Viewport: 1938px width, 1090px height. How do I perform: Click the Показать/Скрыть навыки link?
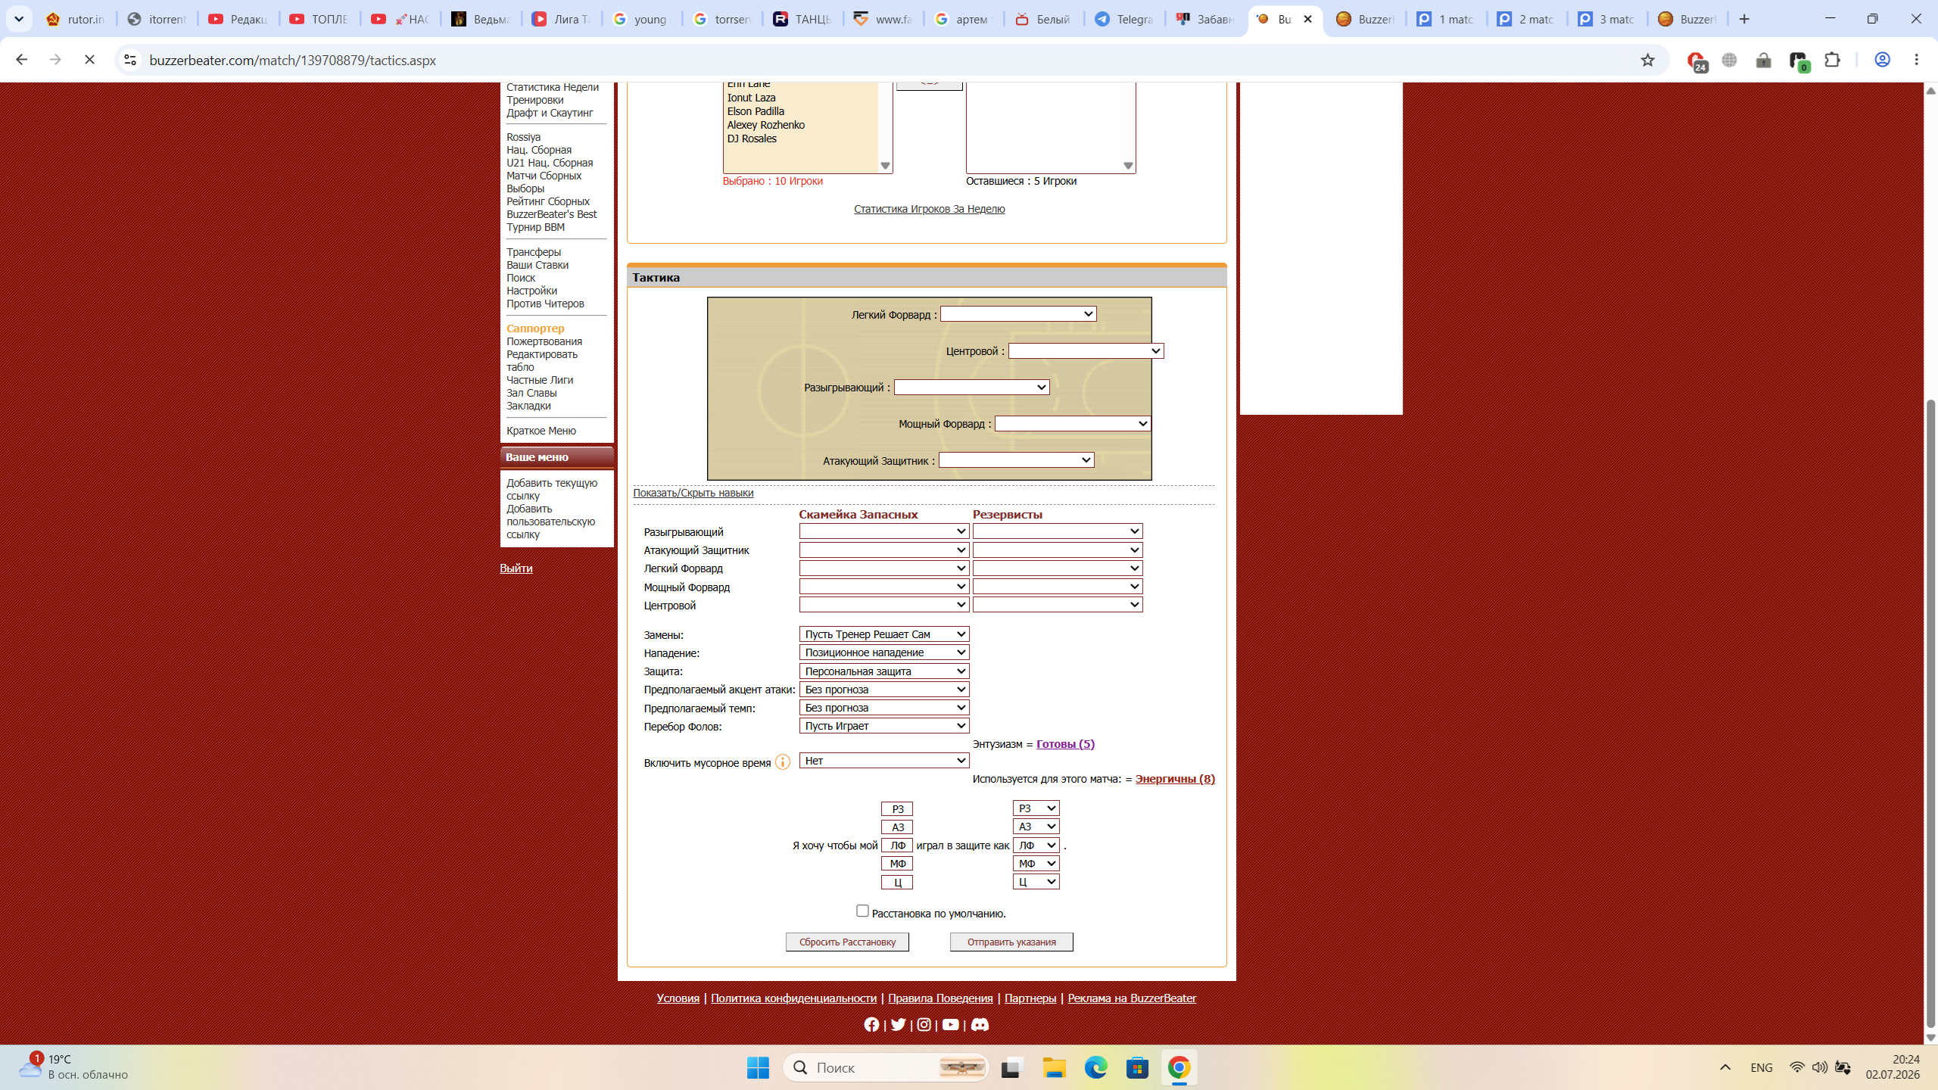(x=693, y=493)
